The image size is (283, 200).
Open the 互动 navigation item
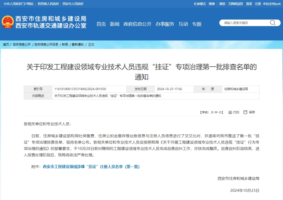[183, 24]
